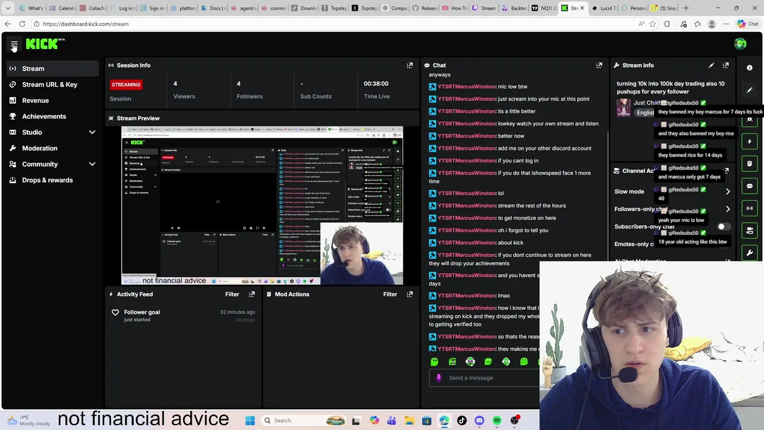Toggle Subscribers-only chat switch
Image resolution: width=764 pixels, height=430 pixels.
tap(723, 227)
